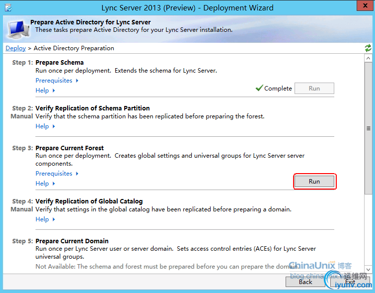Click the 'Active Directory Preparation' breadcrumb text
Viewport: 375px width, 293px height.
coord(74,48)
